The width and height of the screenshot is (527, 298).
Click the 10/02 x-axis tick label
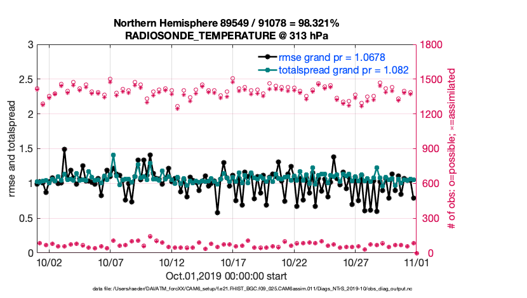[x=49, y=262]
